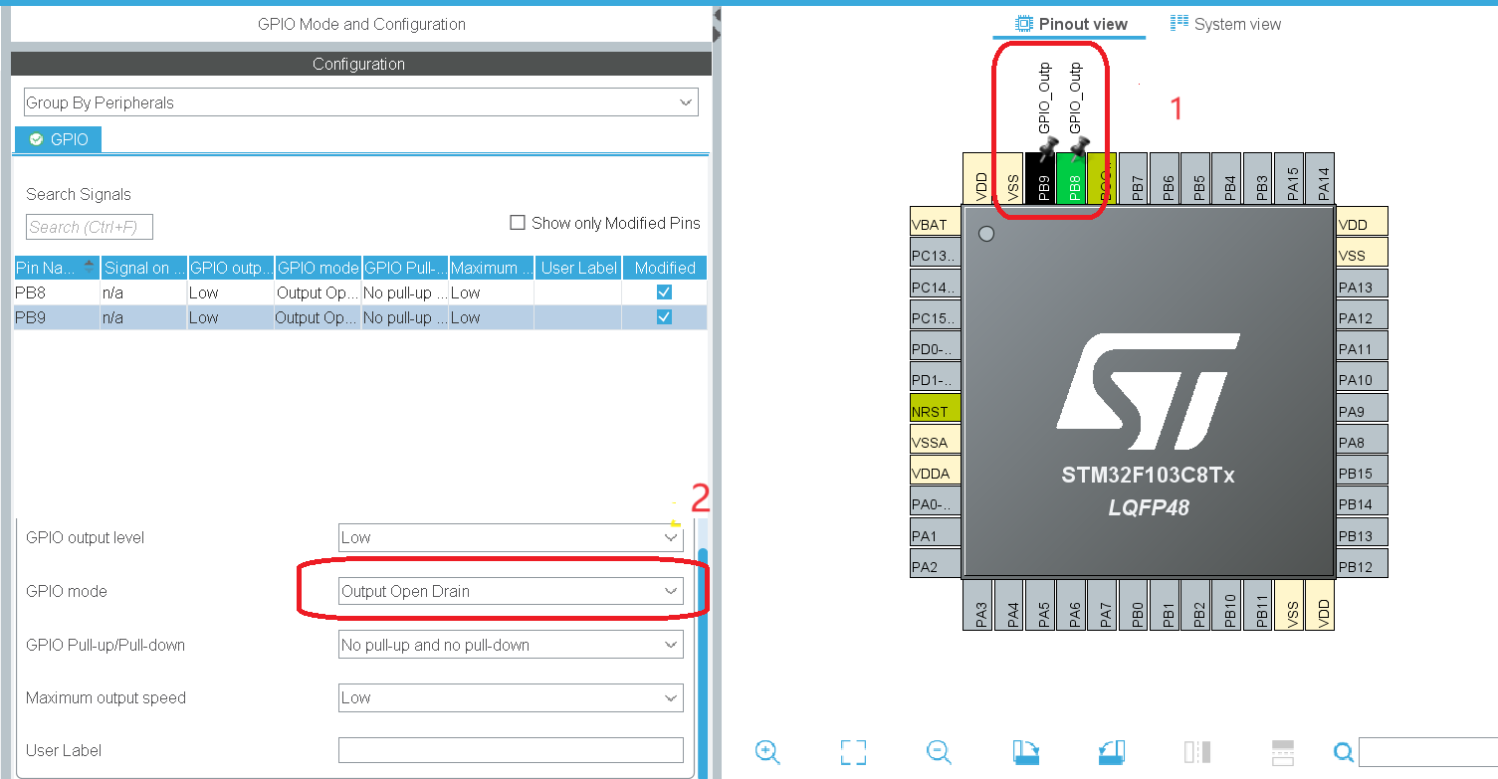Image resolution: width=1498 pixels, height=779 pixels.
Task: Rotate the chip view clockwise
Action: pos(1025,753)
